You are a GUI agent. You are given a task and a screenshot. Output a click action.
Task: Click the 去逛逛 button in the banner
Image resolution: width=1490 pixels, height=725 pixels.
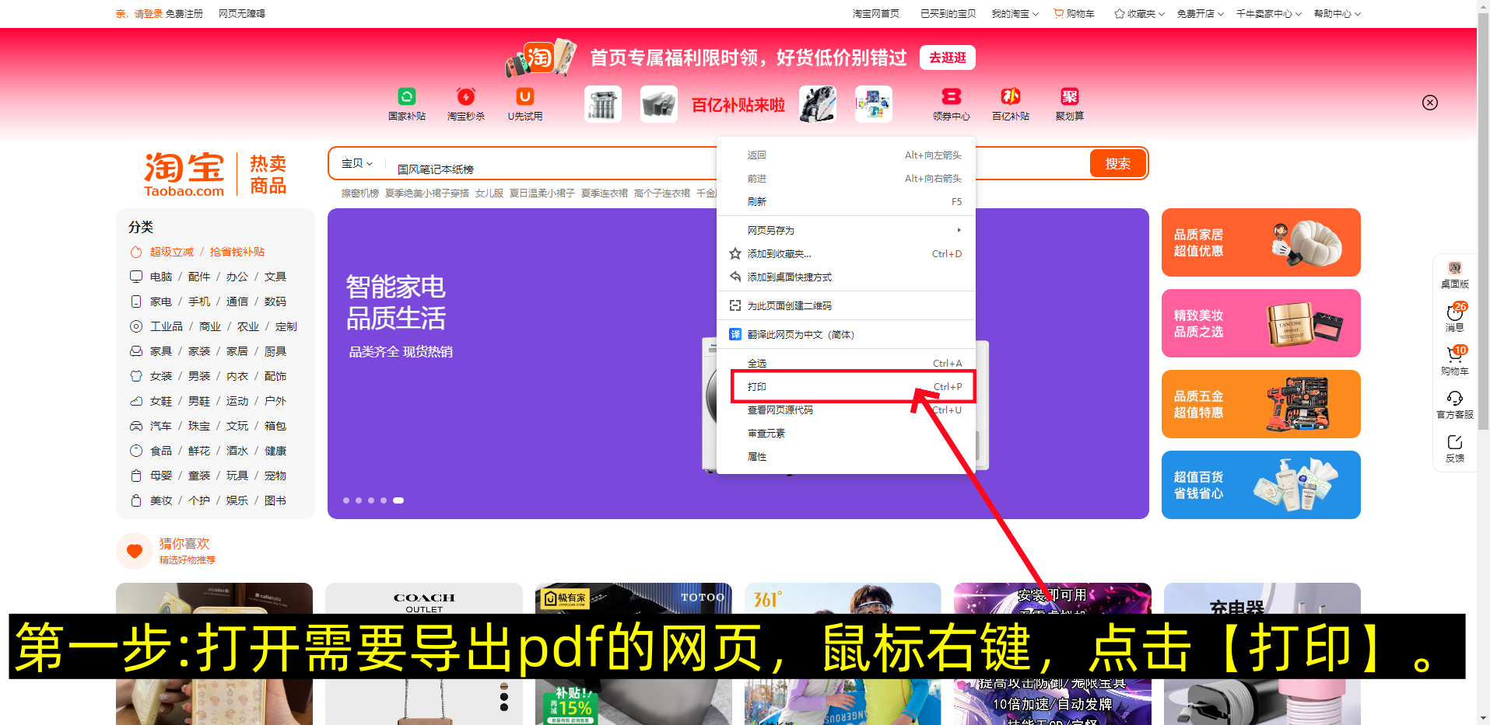click(x=947, y=58)
